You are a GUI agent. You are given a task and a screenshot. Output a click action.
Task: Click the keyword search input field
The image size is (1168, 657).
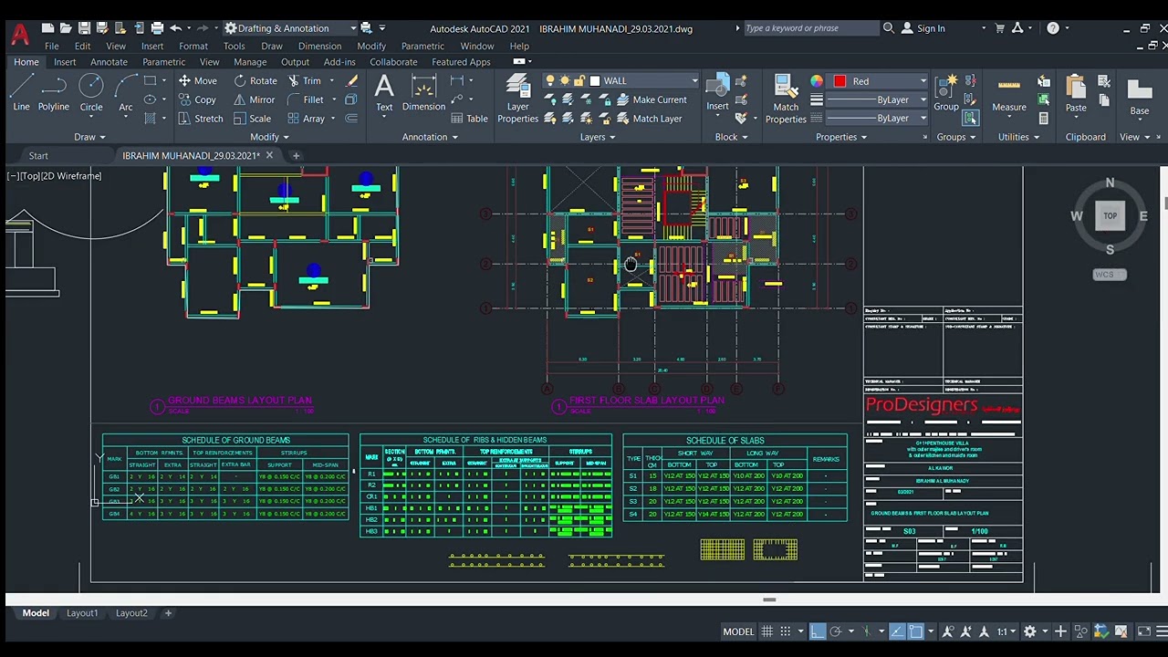(x=810, y=28)
